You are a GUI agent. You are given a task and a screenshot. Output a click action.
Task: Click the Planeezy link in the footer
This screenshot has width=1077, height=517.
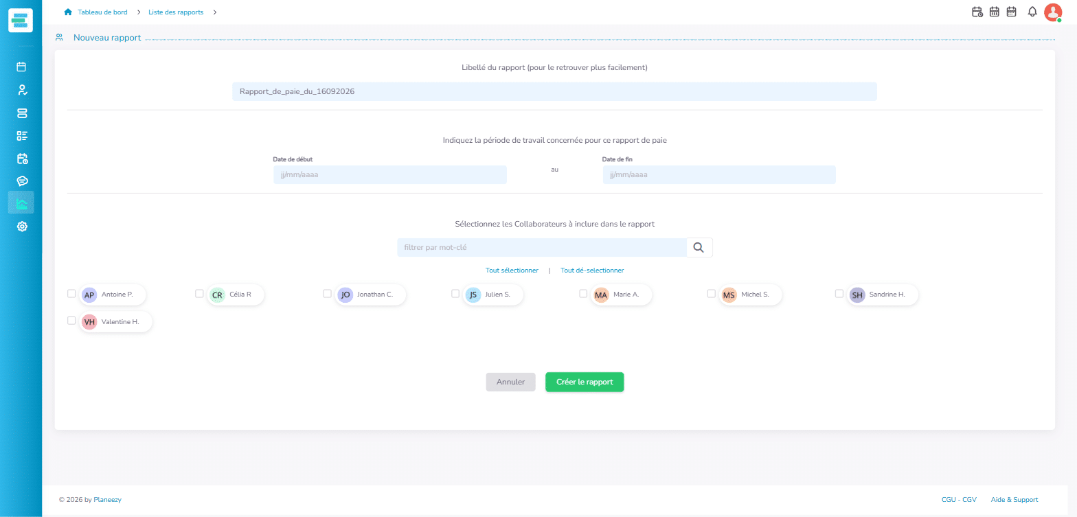click(x=107, y=500)
